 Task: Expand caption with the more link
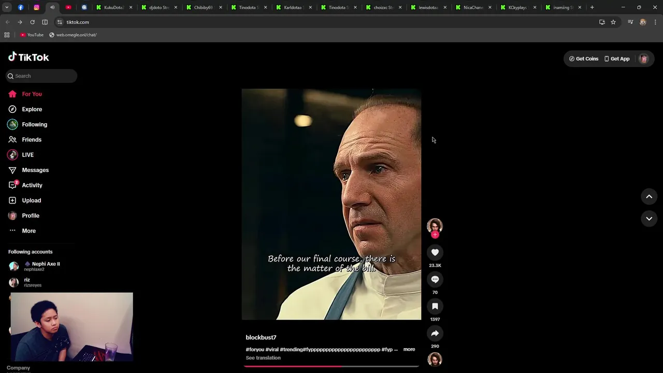click(409, 349)
